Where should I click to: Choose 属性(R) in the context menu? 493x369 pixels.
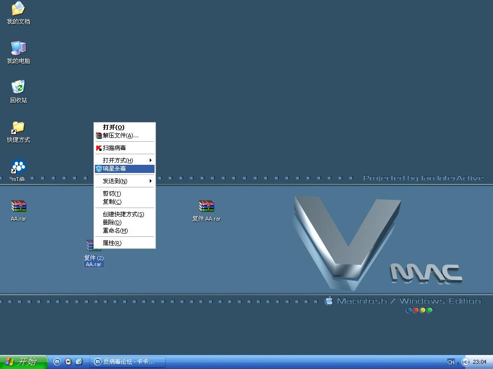(x=125, y=243)
